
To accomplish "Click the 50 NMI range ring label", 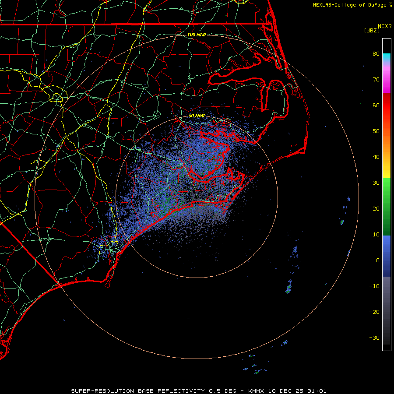I will pyautogui.click(x=197, y=116).
